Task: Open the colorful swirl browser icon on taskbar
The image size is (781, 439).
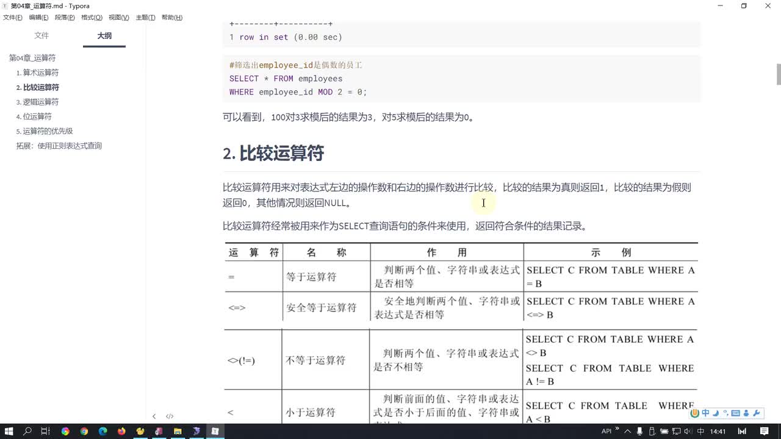Action: [x=65, y=431]
